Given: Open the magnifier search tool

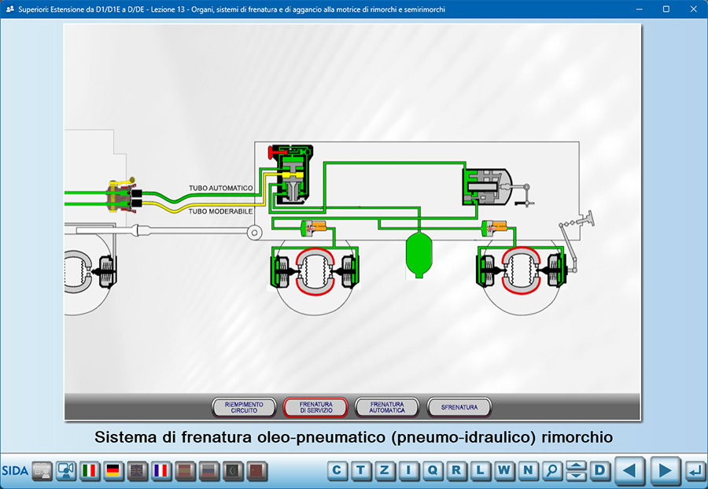Looking at the screenshot, I should [552, 471].
